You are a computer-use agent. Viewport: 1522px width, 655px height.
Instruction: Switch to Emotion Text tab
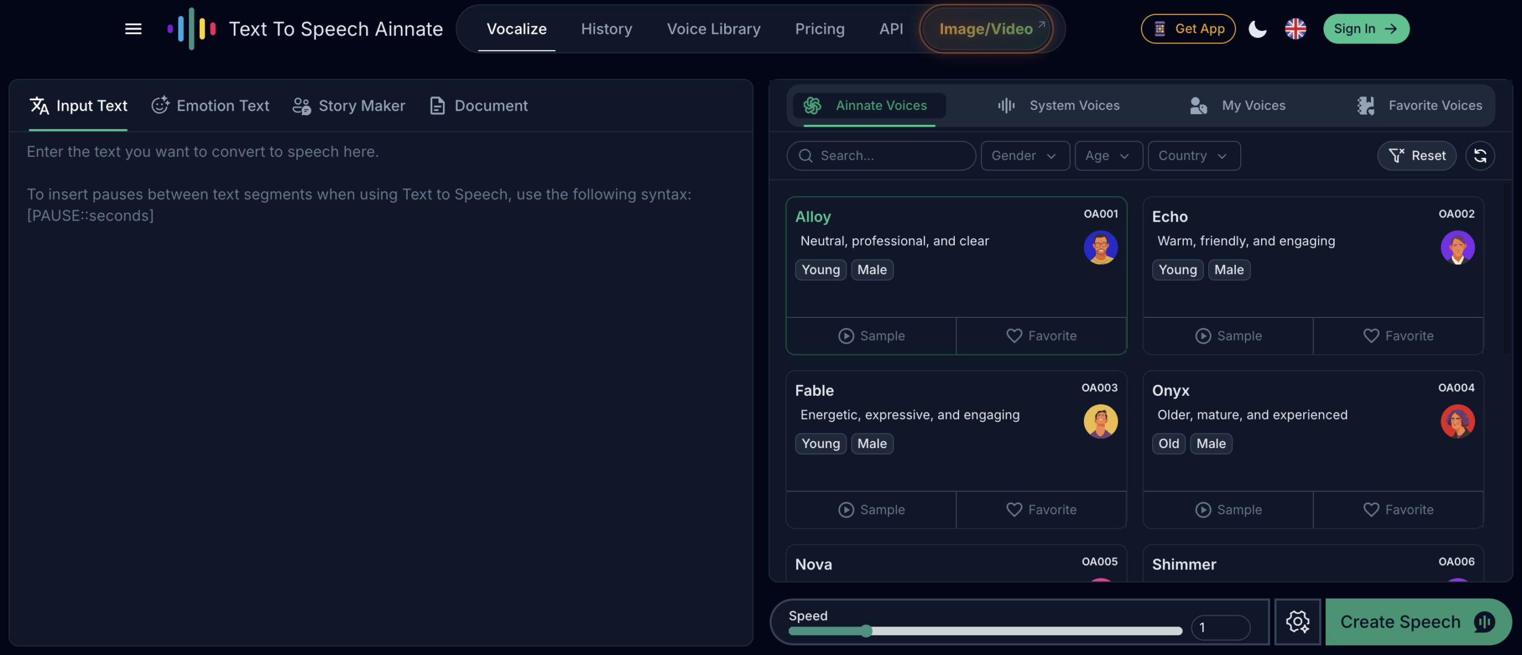click(210, 106)
